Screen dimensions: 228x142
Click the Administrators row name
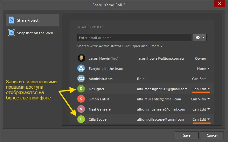point(100,79)
